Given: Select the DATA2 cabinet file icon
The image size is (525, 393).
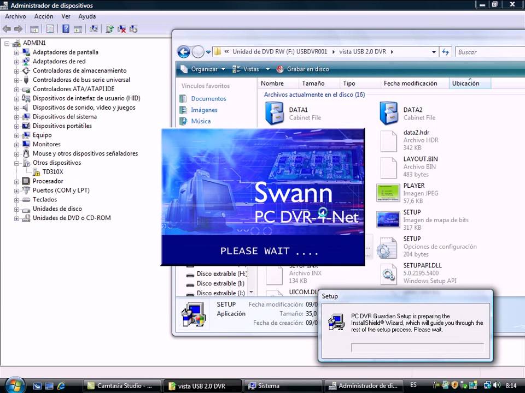Looking at the screenshot, I should coord(389,114).
